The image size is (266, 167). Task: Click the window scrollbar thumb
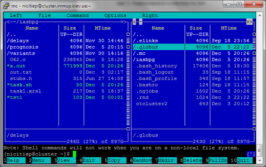[x=259, y=150]
